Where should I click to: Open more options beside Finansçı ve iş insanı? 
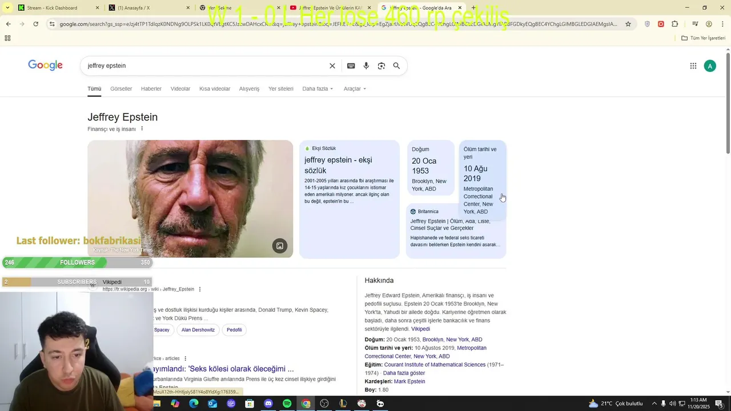(142, 128)
